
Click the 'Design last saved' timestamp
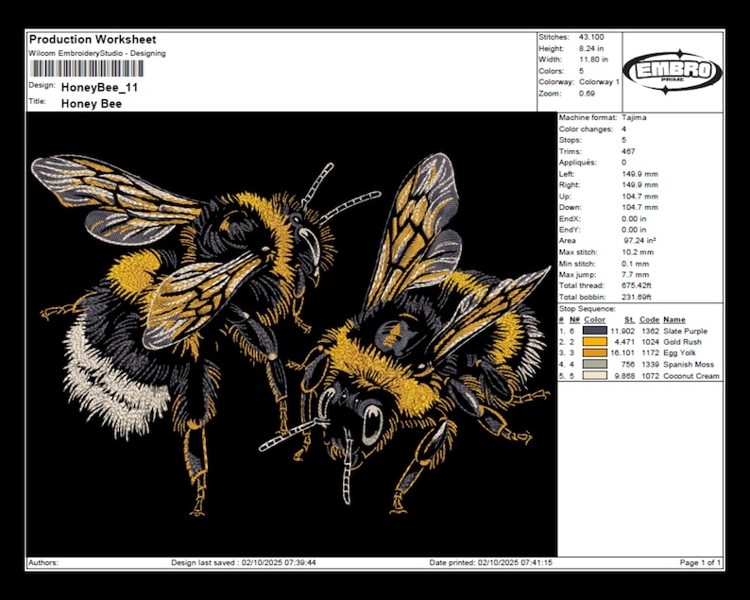tap(244, 563)
